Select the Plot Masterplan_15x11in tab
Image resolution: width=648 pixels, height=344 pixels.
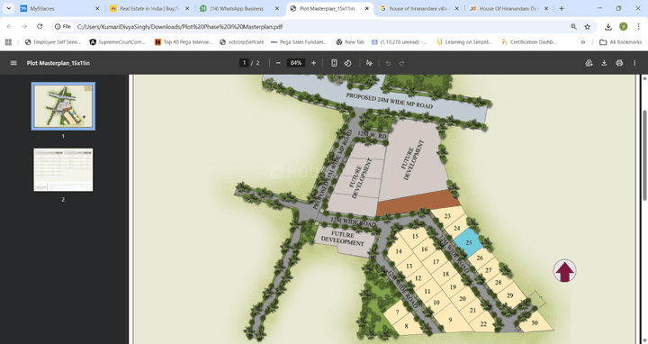pos(329,8)
